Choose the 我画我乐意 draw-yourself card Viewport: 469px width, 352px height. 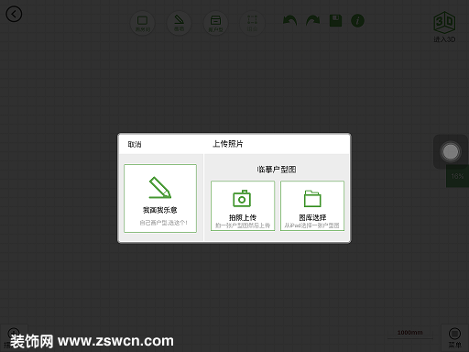pyautogui.click(x=160, y=198)
